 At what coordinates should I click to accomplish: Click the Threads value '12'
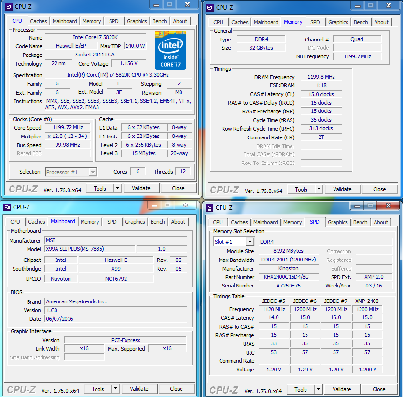click(x=183, y=171)
